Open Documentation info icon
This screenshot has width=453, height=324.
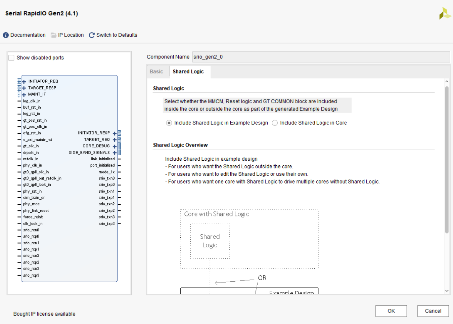tap(6, 35)
